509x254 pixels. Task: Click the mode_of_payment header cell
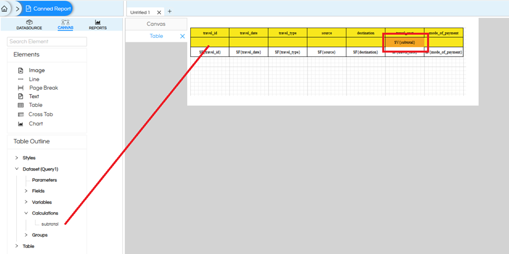point(444,33)
